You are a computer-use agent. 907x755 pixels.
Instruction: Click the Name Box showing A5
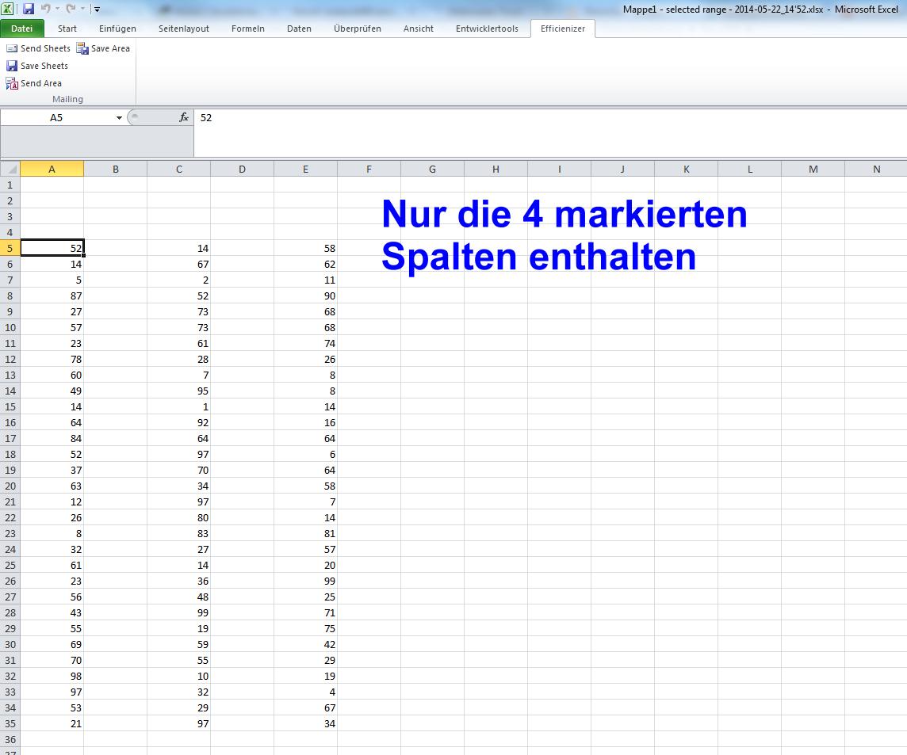[56, 117]
